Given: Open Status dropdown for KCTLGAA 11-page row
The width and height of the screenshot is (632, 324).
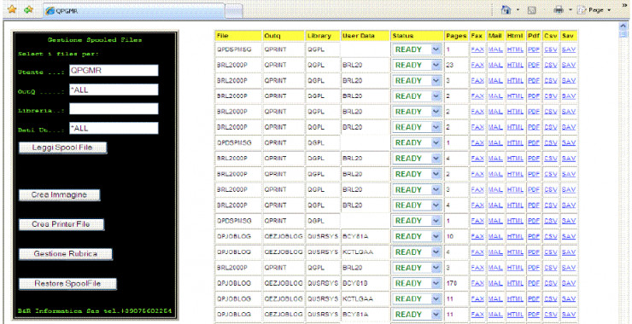Looking at the screenshot, I should [x=417, y=299].
